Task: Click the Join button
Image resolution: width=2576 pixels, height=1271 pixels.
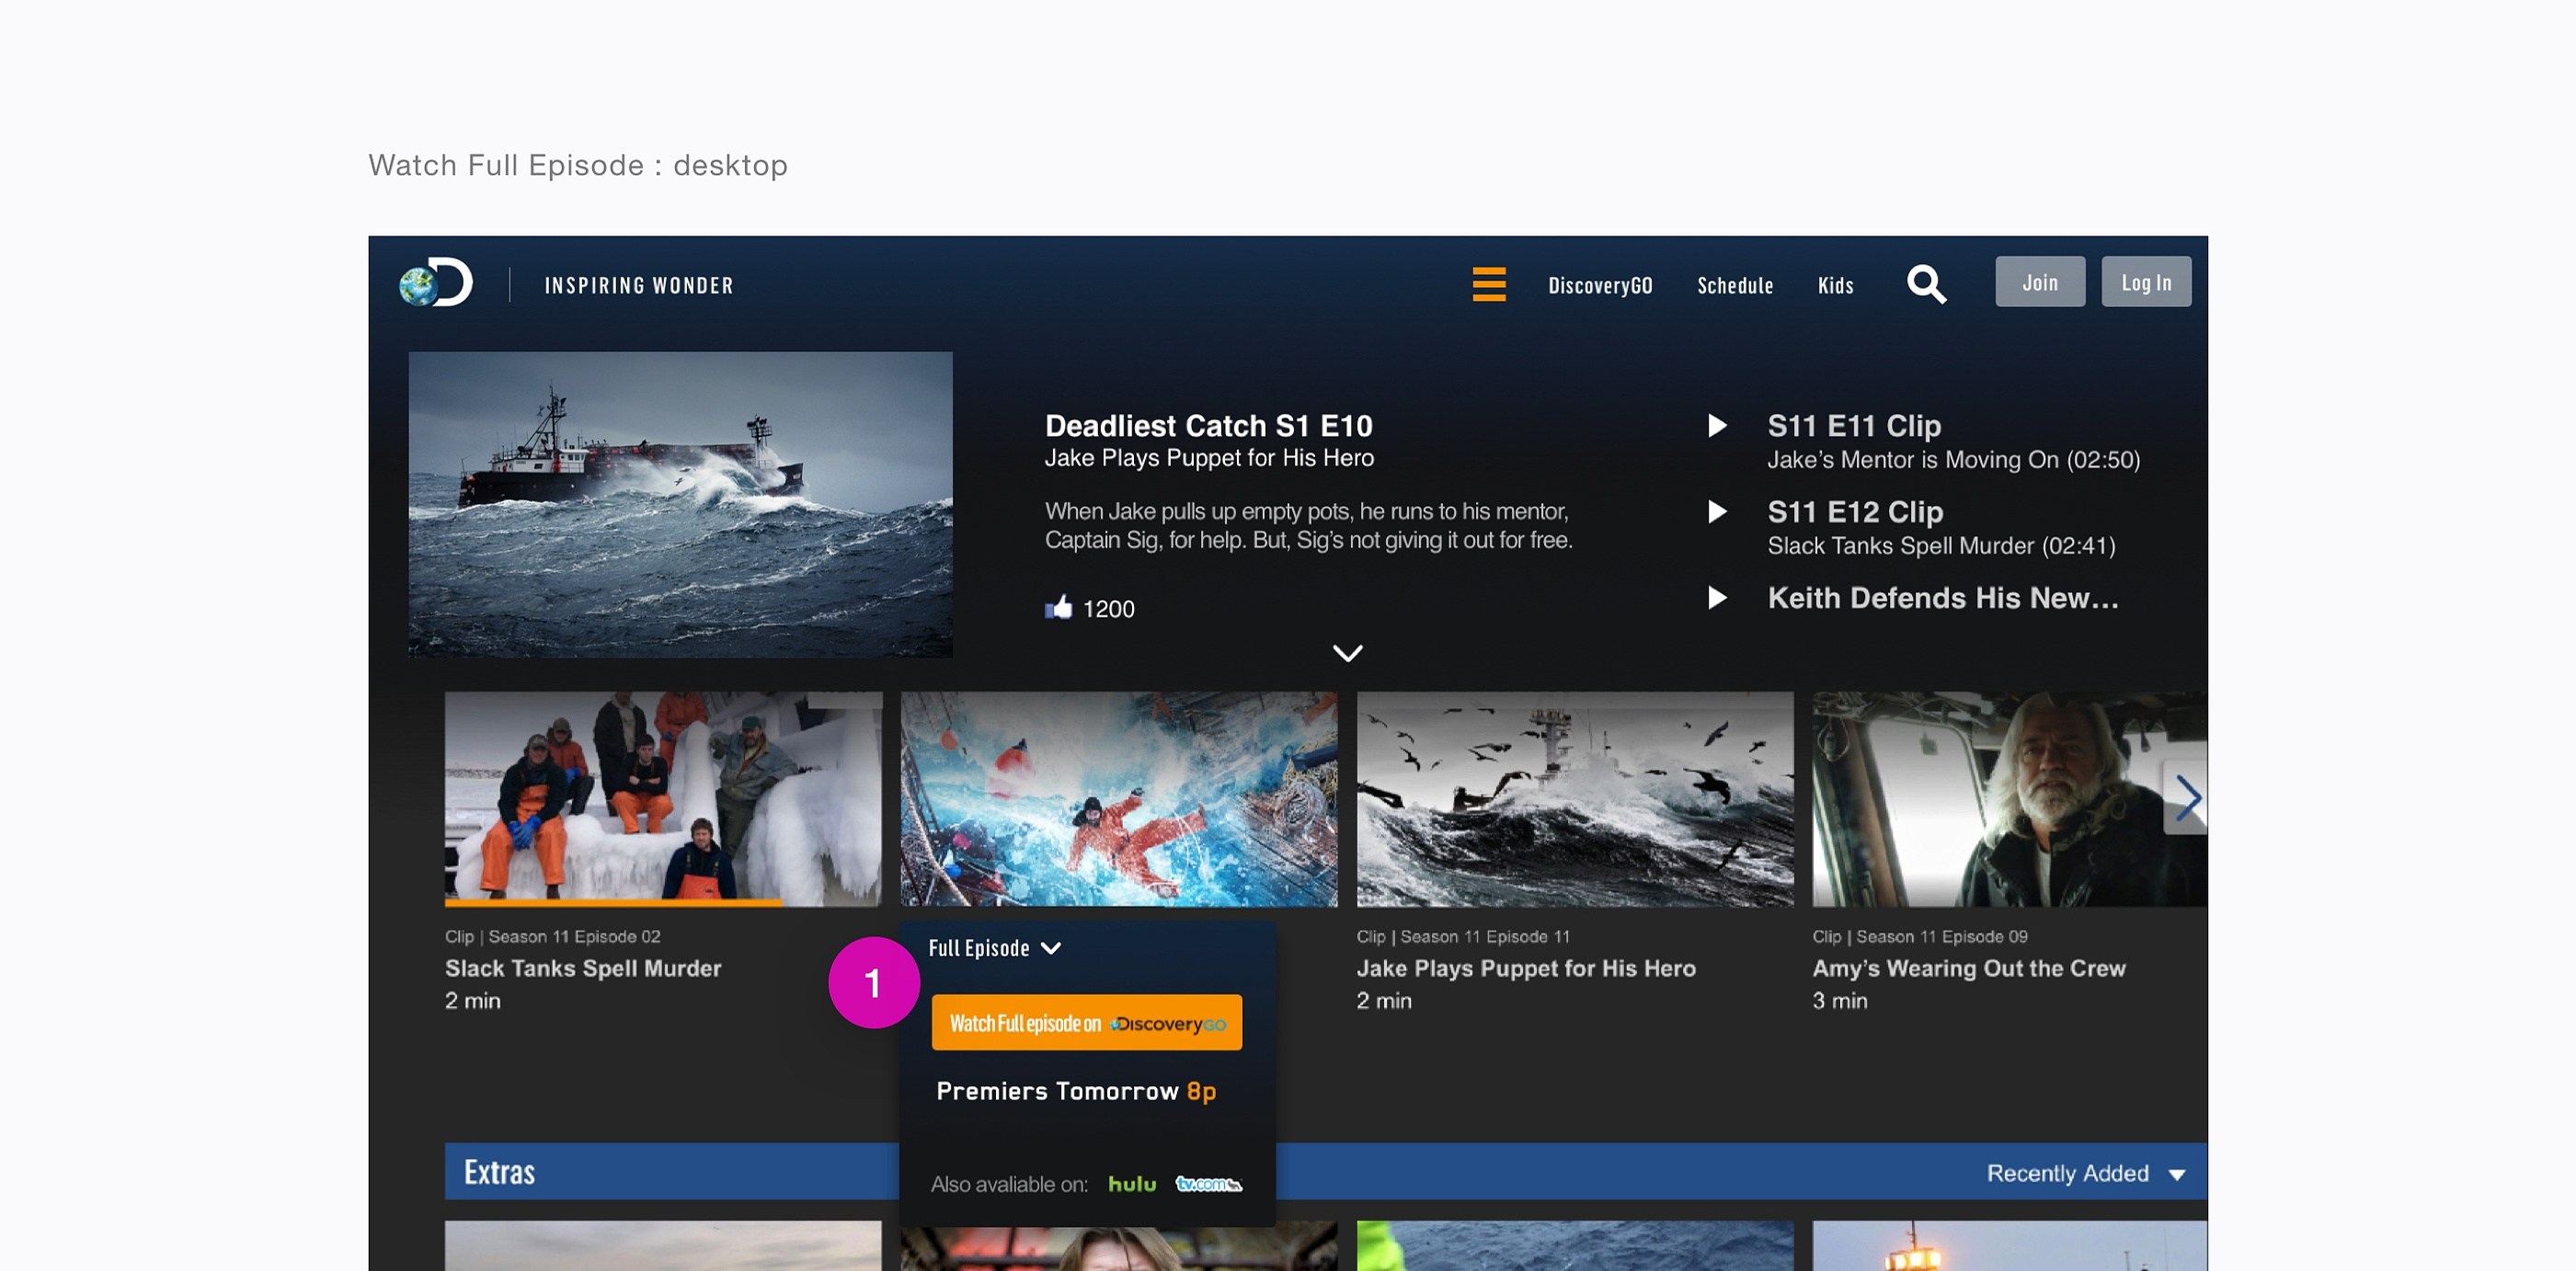Action: (x=2040, y=282)
